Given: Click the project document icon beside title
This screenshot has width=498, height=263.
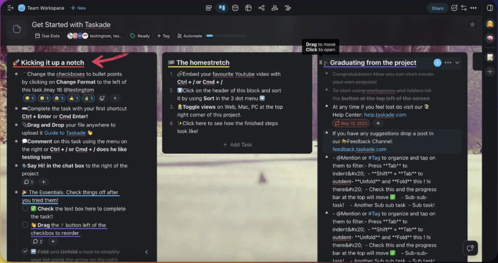Looking at the screenshot, I should point(17,29).
